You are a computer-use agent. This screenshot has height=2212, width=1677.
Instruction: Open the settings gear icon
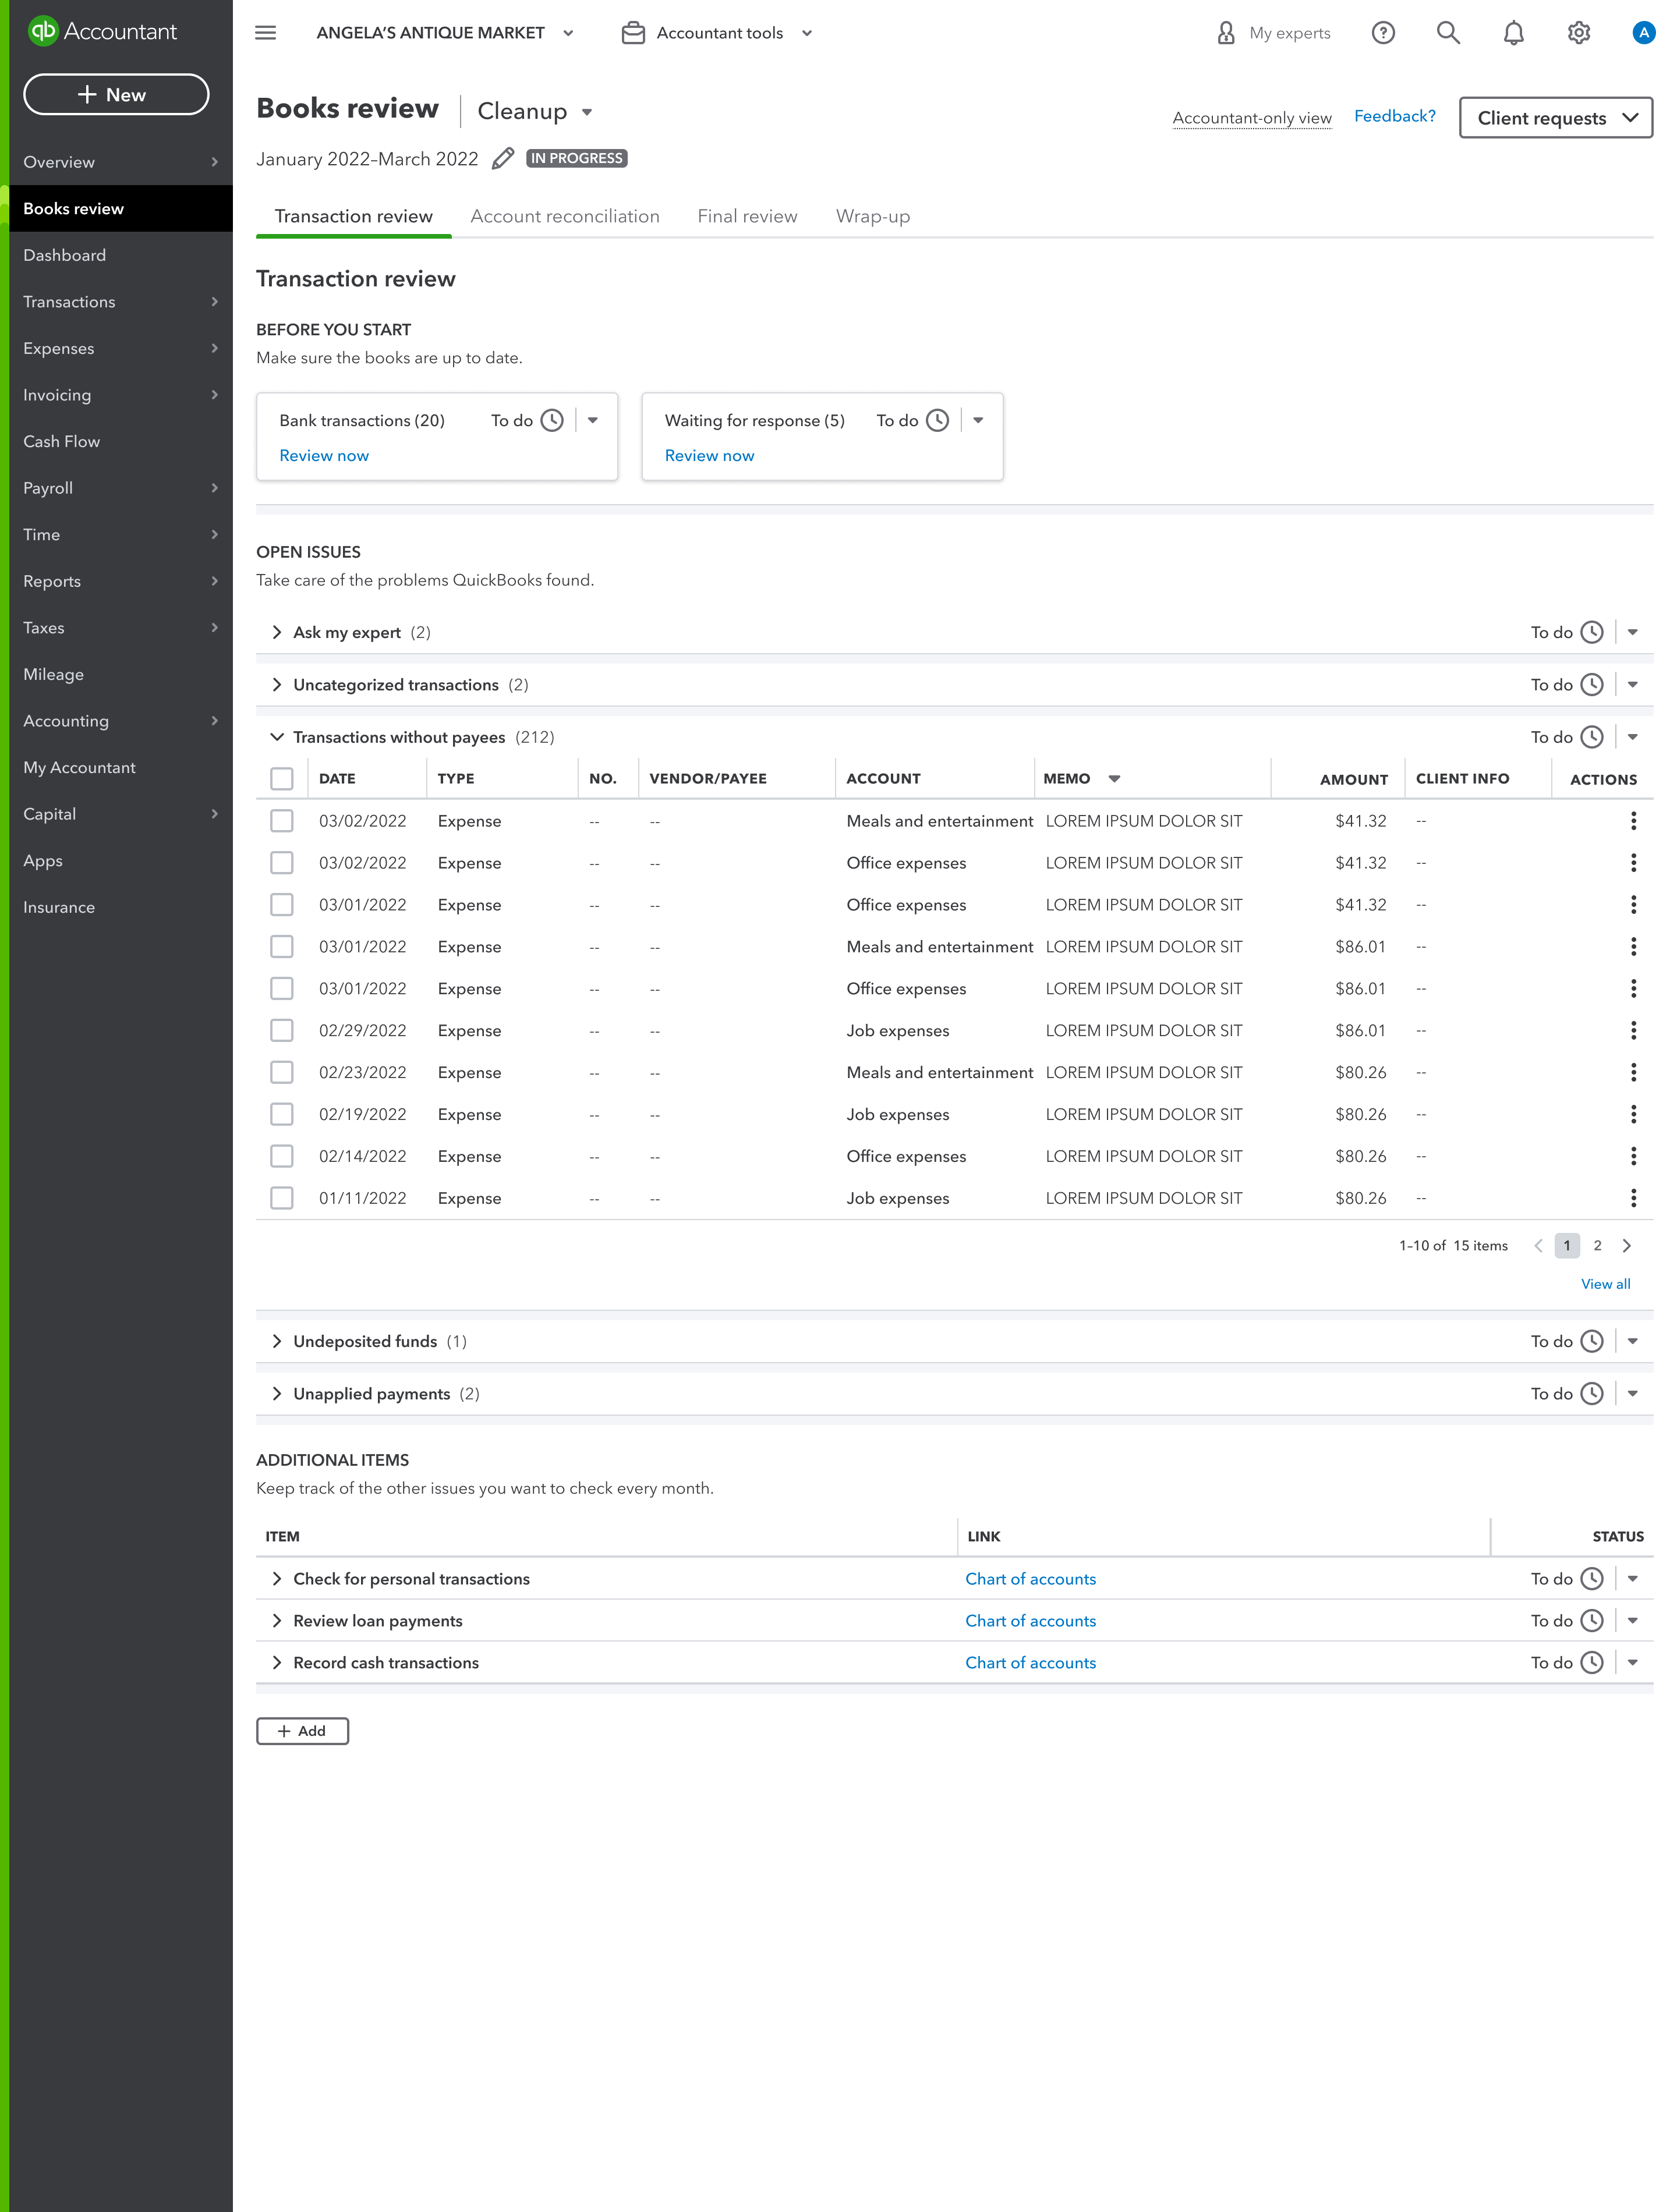(x=1579, y=33)
